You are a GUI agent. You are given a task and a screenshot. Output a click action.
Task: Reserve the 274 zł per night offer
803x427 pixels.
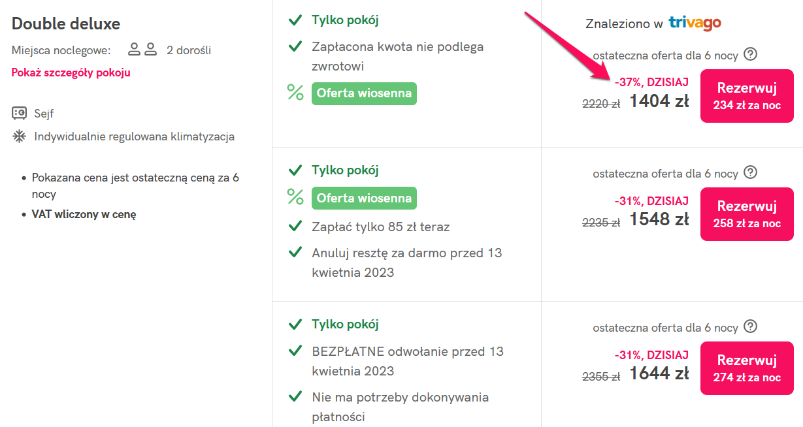point(746,368)
